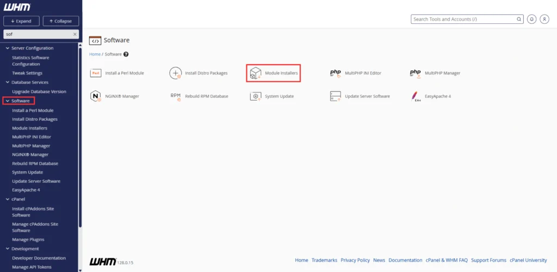Viewport: 557px width, 272px height.
Task: Open Upgrade Database Version in sidebar
Action: [x=39, y=91]
